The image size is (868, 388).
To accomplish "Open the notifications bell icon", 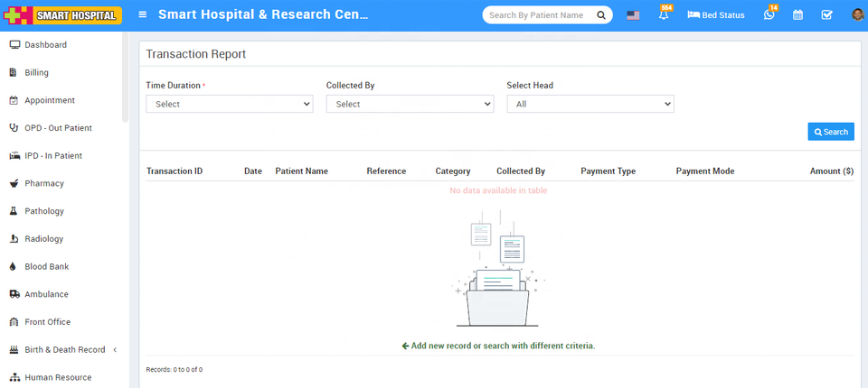I will tap(664, 15).
